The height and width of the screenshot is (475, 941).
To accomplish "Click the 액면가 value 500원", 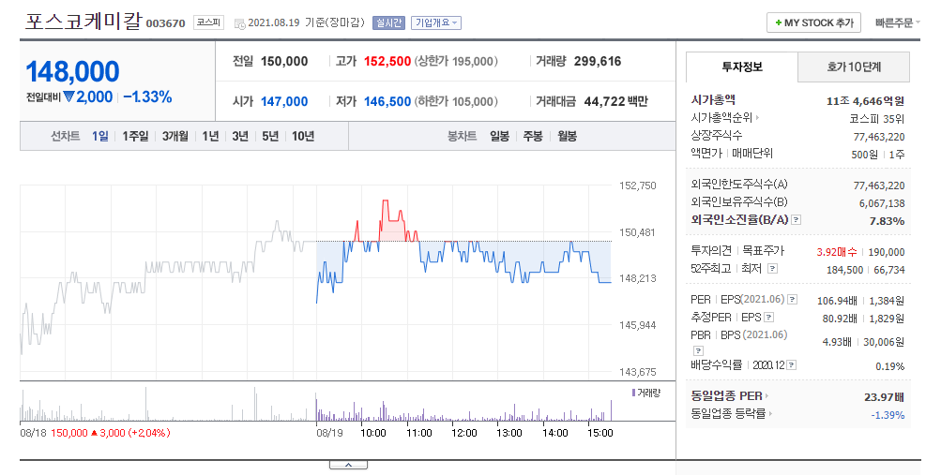I will pos(864,155).
